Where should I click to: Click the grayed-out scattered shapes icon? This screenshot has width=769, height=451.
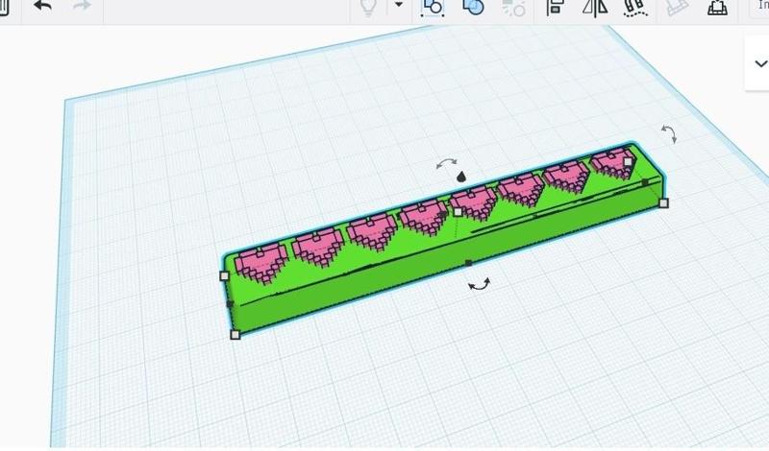pos(513,8)
